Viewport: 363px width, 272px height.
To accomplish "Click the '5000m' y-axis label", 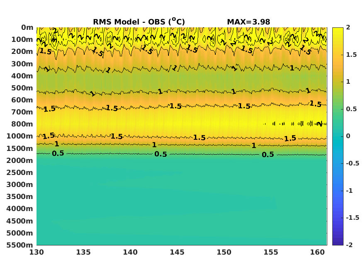I will coord(19,233).
